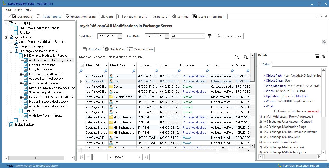Select All Modifications in Exchange Server
The width and height of the screenshot is (329, 168).
tap(51, 60)
